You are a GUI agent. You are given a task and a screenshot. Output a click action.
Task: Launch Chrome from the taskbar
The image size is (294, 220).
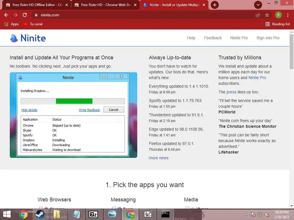point(23,214)
